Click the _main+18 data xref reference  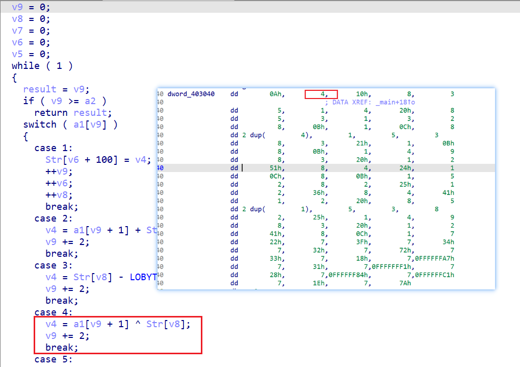(x=395, y=102)
